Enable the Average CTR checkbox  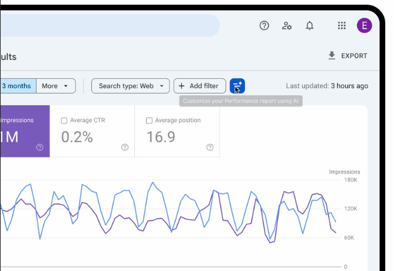pos(64,121)
